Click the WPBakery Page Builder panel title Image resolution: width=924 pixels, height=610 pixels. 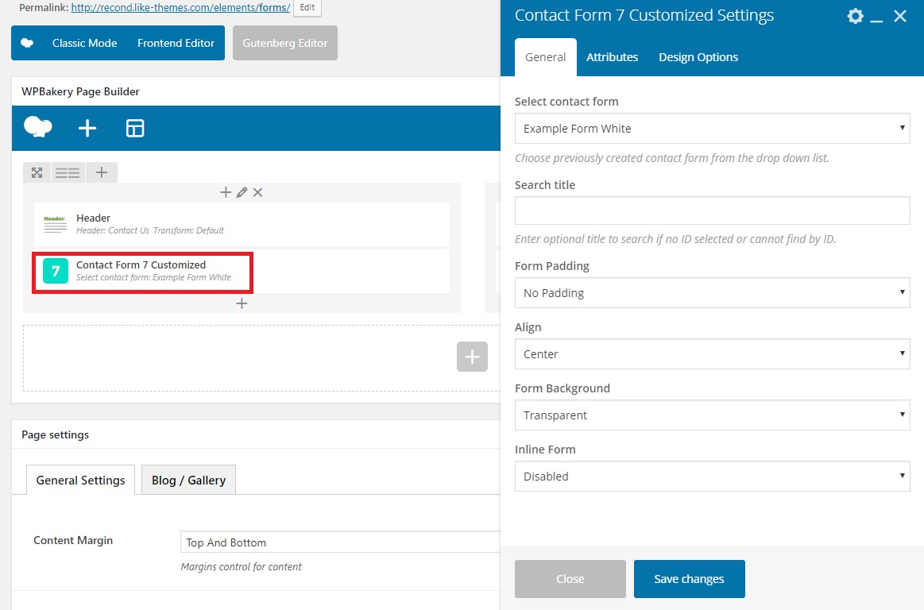tap(81, 91)
